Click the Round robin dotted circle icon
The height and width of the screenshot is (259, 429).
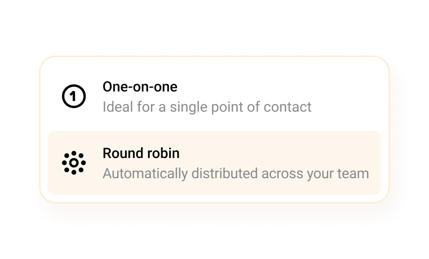pos(74,162)
